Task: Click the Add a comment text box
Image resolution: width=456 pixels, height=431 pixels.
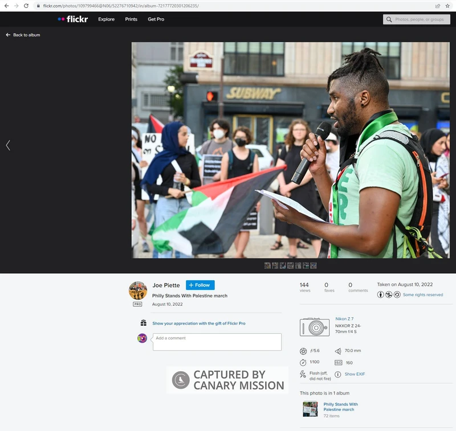Action: (217, 342)
